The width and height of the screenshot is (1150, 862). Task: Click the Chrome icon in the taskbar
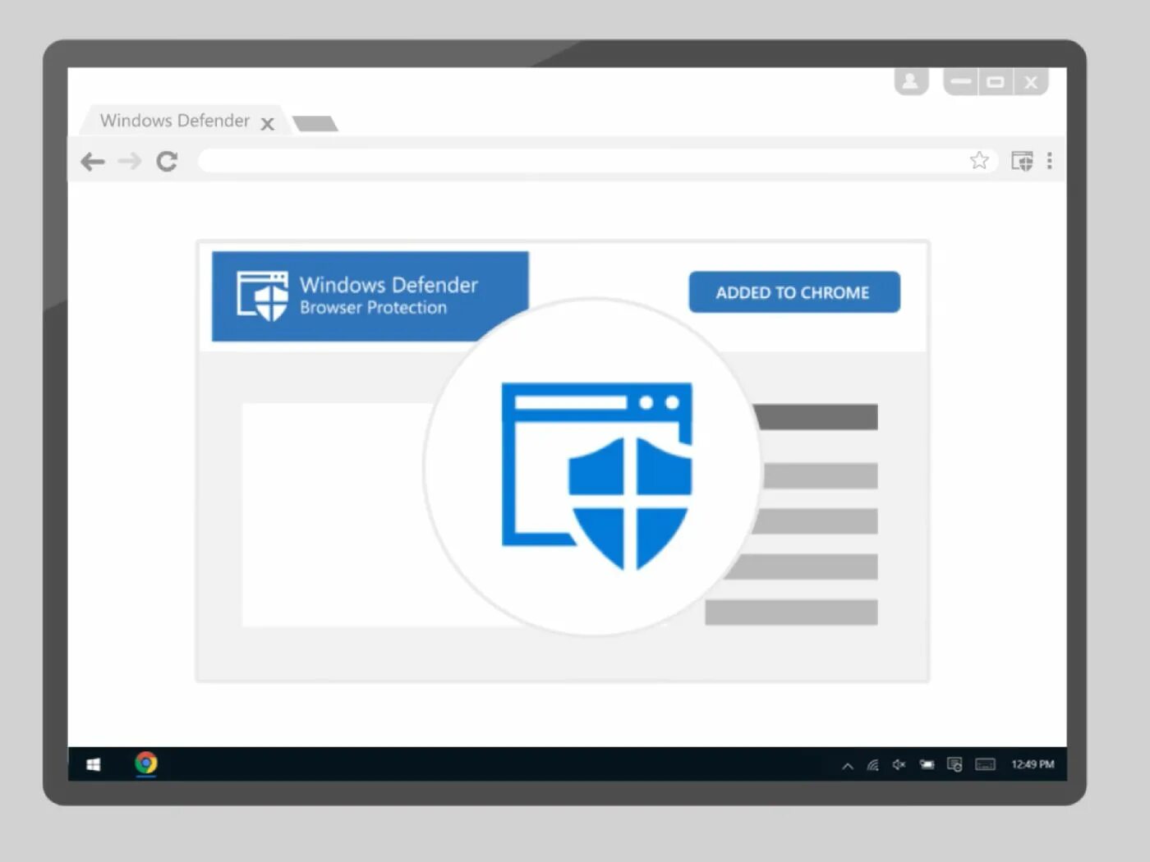point(146,763)
